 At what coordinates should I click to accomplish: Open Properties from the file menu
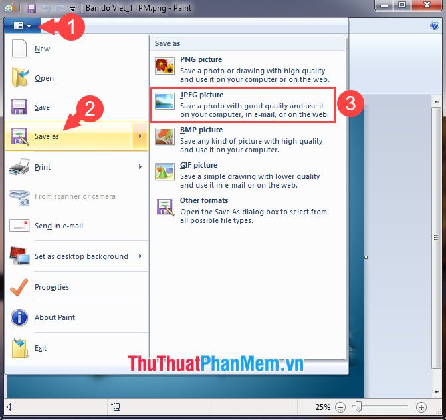point(76,287)
